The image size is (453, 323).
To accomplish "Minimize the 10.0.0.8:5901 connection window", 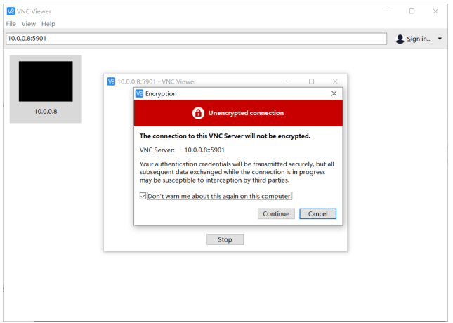I will point(288,81).
